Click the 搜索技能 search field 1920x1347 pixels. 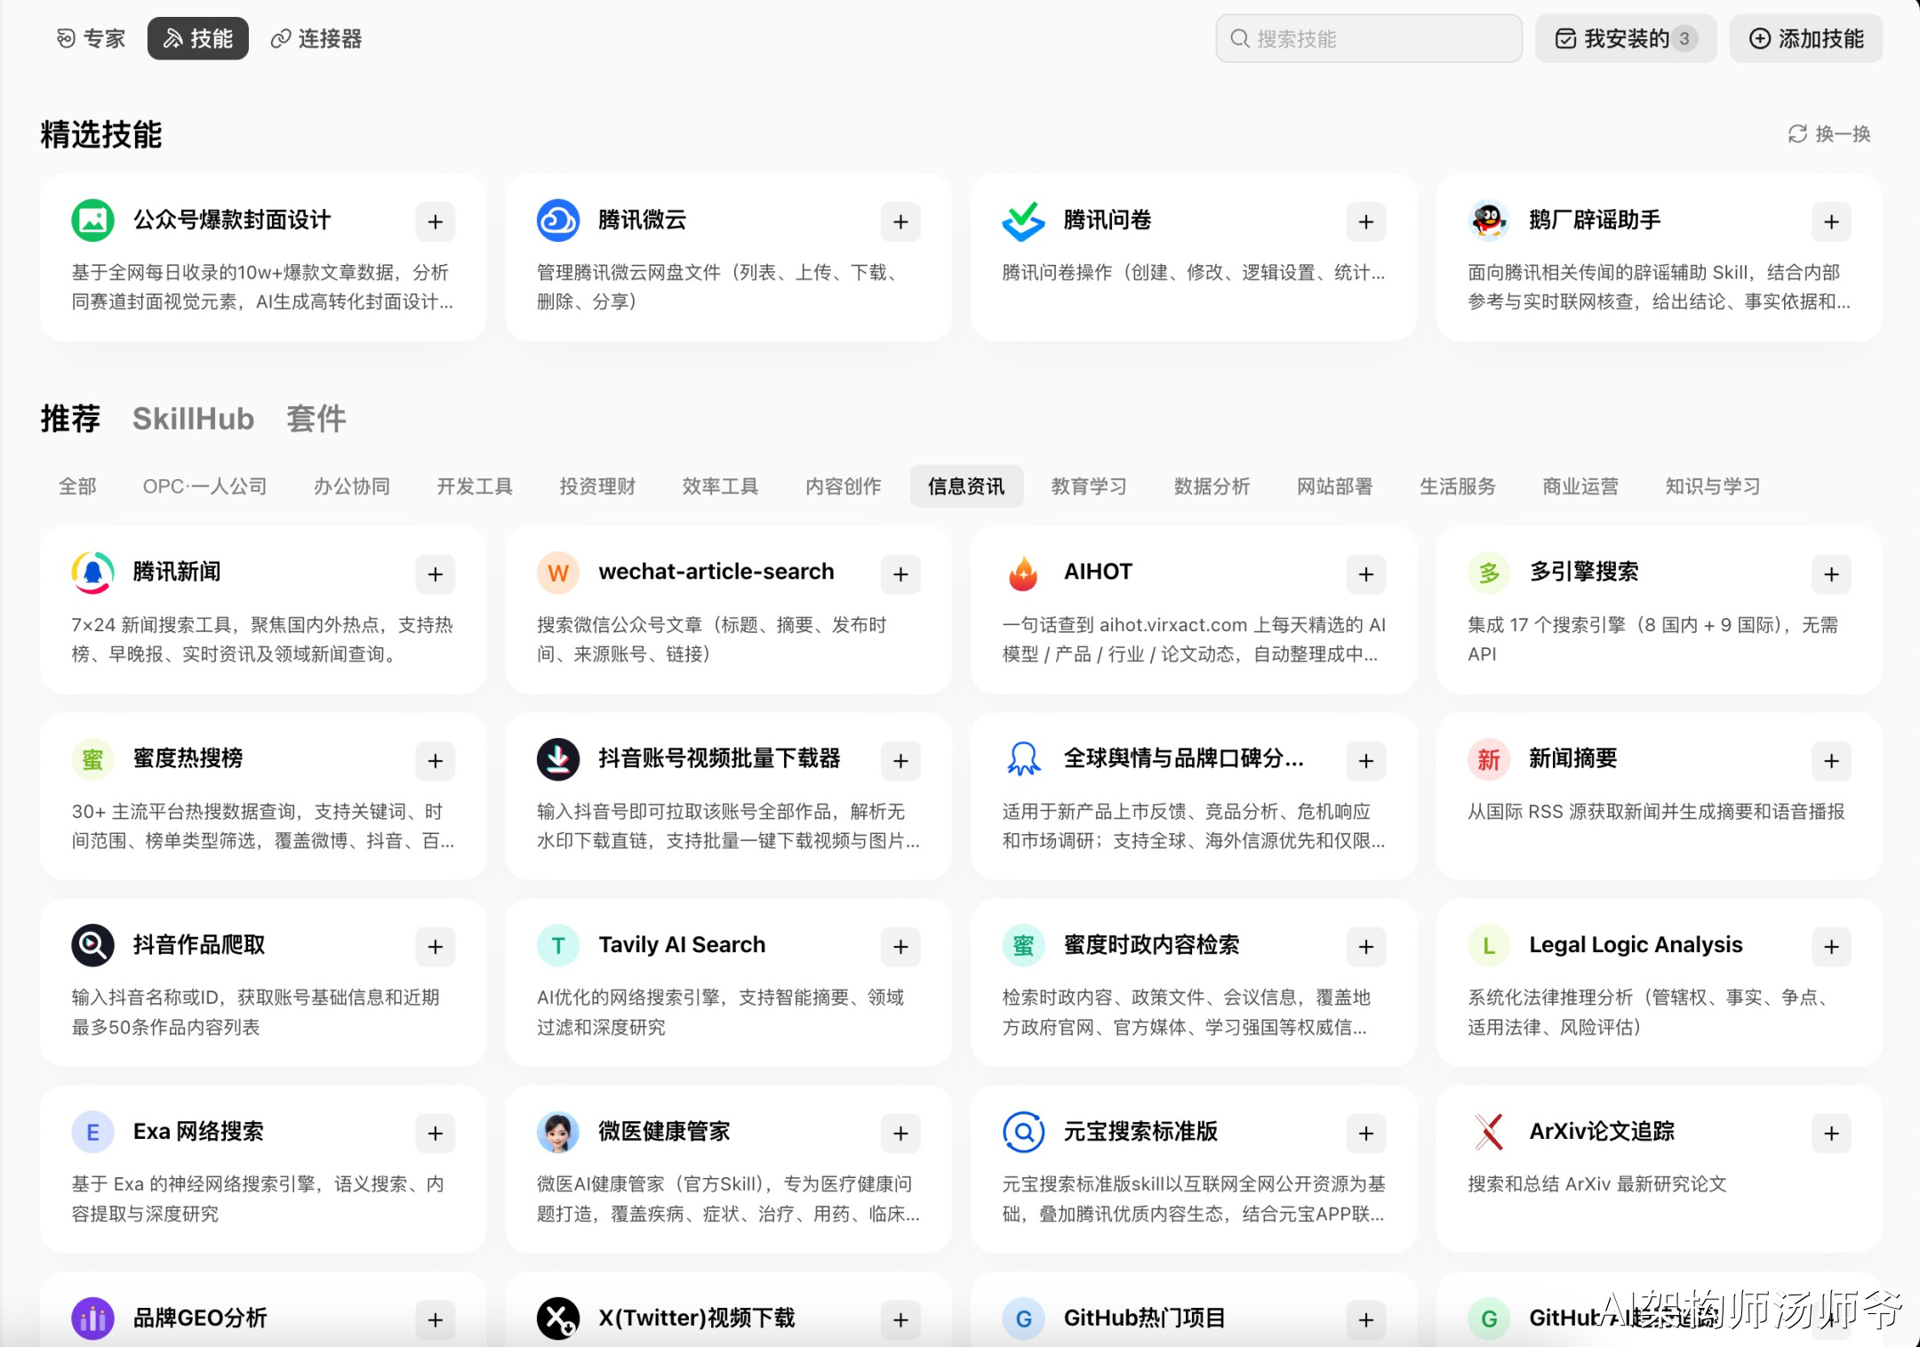pyautogui.click(x=1369, y=38)
